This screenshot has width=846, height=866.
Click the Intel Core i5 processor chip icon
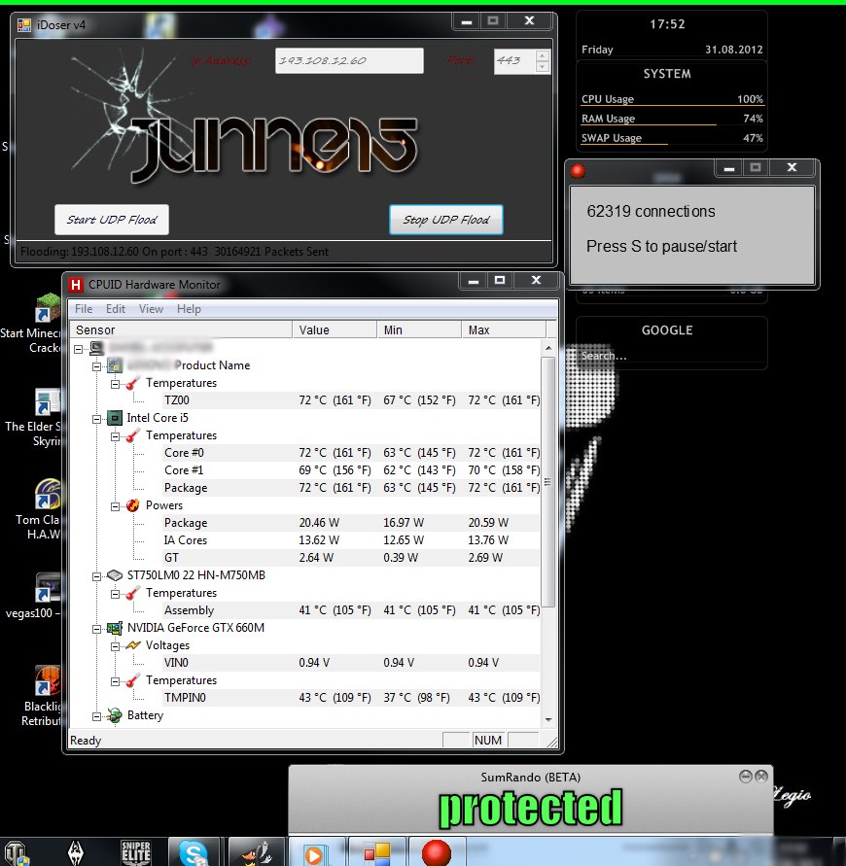pos(115,418)
